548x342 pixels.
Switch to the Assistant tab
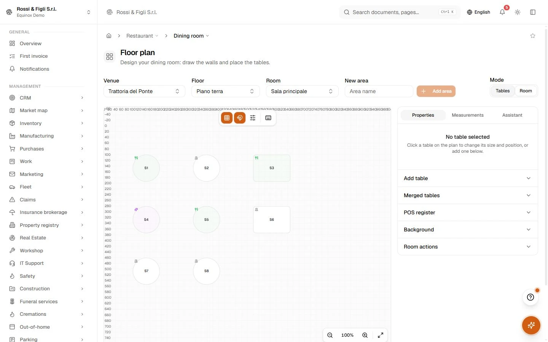[512, 115]
